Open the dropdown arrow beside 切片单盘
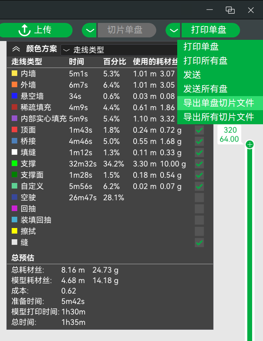This screenshot has width=263, height=341. [89, 30]
